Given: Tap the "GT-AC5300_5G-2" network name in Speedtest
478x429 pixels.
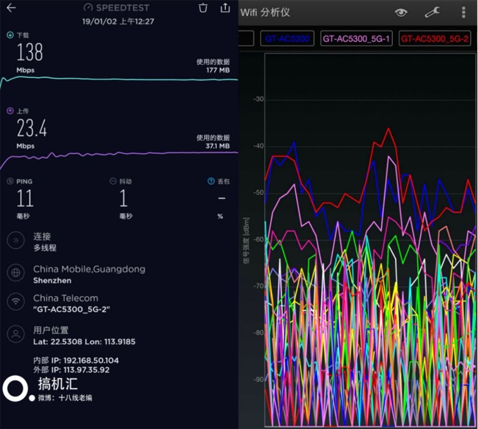Looking at the screenshot, I should coord(72,309).
